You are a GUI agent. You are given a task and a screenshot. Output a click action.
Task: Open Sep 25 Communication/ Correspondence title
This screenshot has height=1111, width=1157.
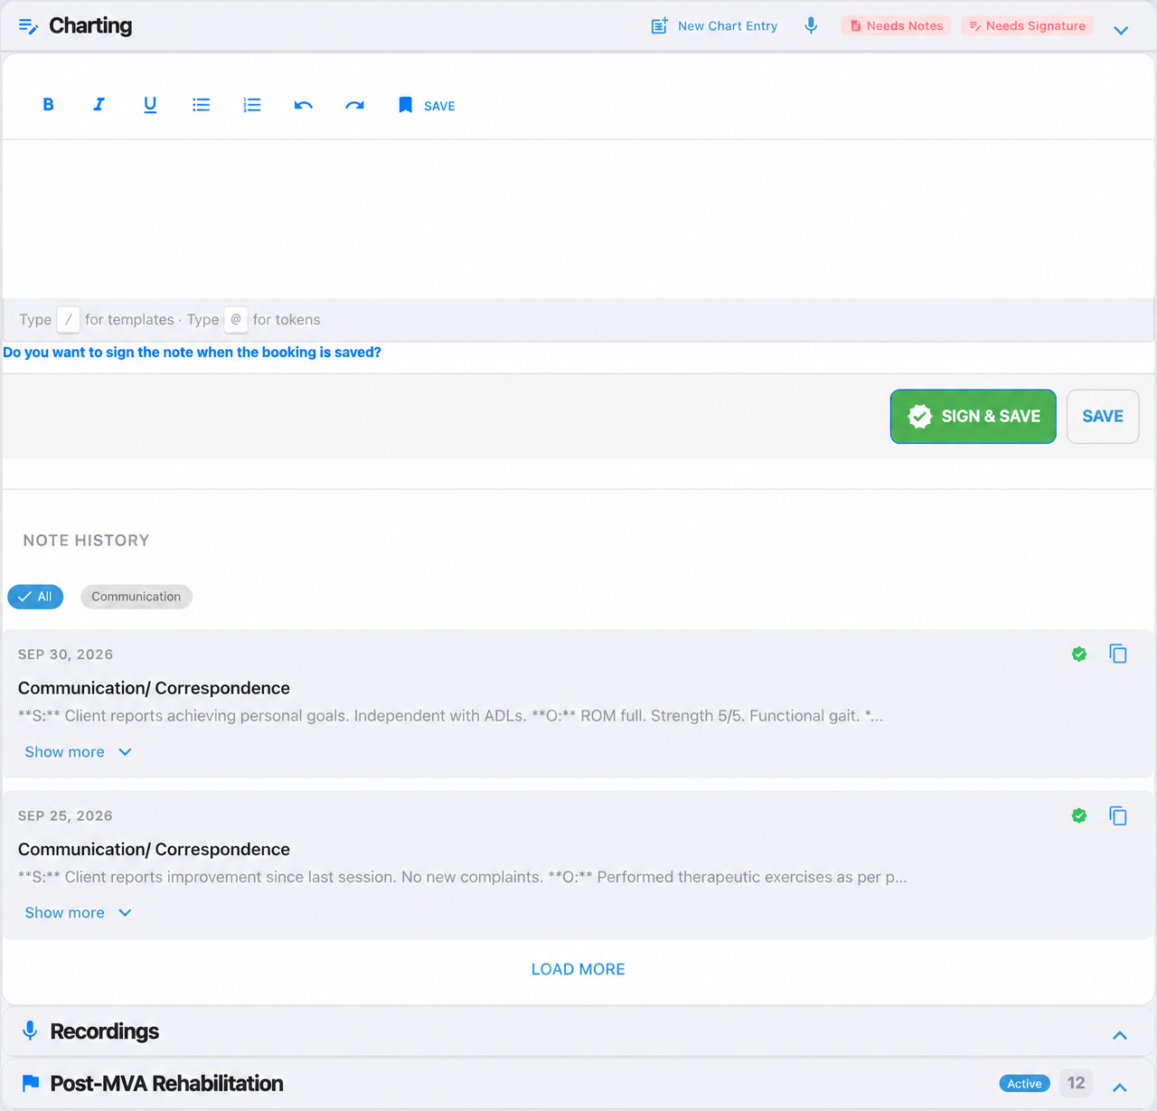click(154, 849)
